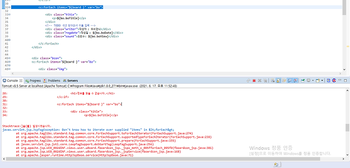This screenshot has height=168, width=350.
Task: Minimize the Console view panel
Action: pyautogui.click(x=340, y=80)
